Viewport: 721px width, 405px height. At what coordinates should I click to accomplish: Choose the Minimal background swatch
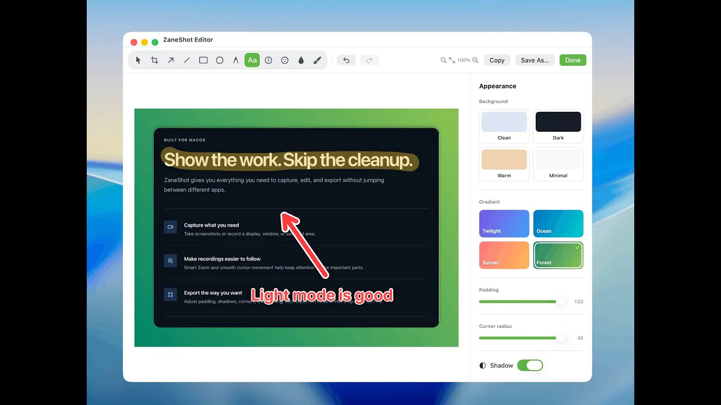(x=558, y=164)
